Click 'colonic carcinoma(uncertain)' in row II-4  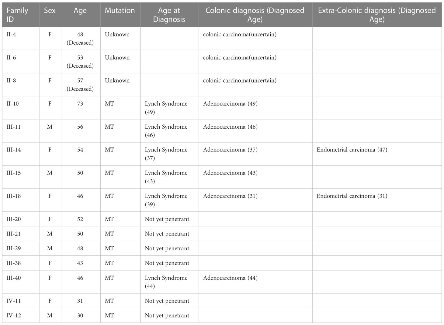coord(240,35)
